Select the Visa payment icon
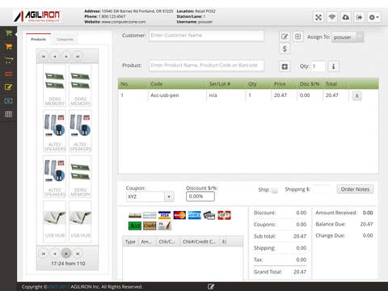The width and height of the screenshot is (388, 291). tap(164, 215)
